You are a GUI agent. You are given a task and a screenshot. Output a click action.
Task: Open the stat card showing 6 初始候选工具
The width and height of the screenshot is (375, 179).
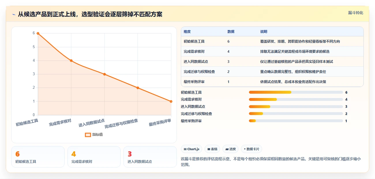[38, 157]
